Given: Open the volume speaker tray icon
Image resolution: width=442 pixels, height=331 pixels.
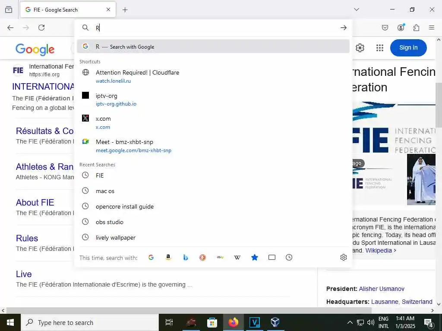Looking at the screenshot, I should pyautogui.click(x=371, y=322).
